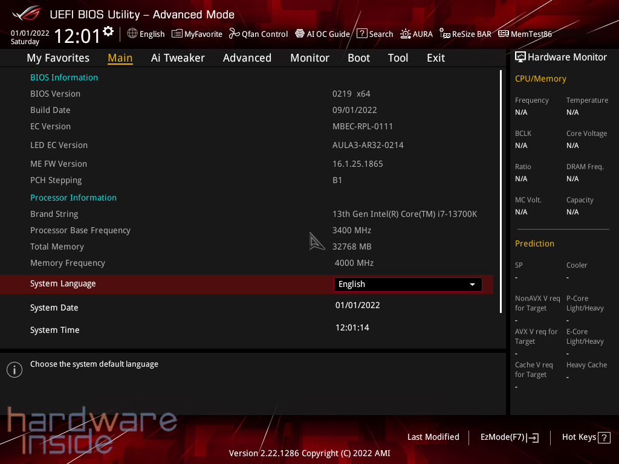Click the Hardware Monitor screen icon
The image size is (619, 464).
tap(520, 57)
